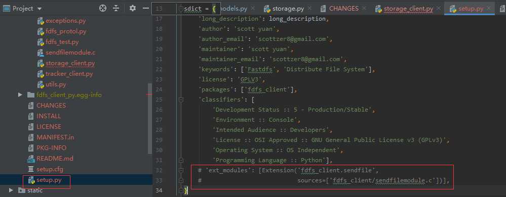Expand the static folder

point(11,190)
